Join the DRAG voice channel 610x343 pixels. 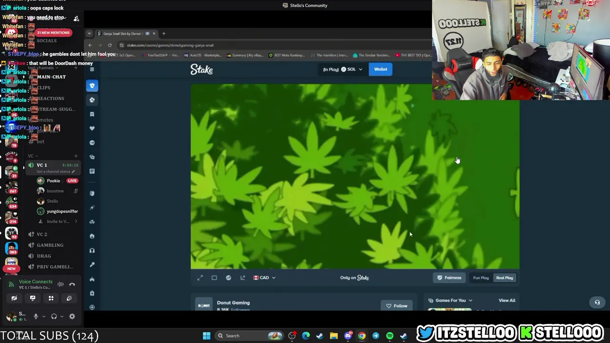point(44,256)
